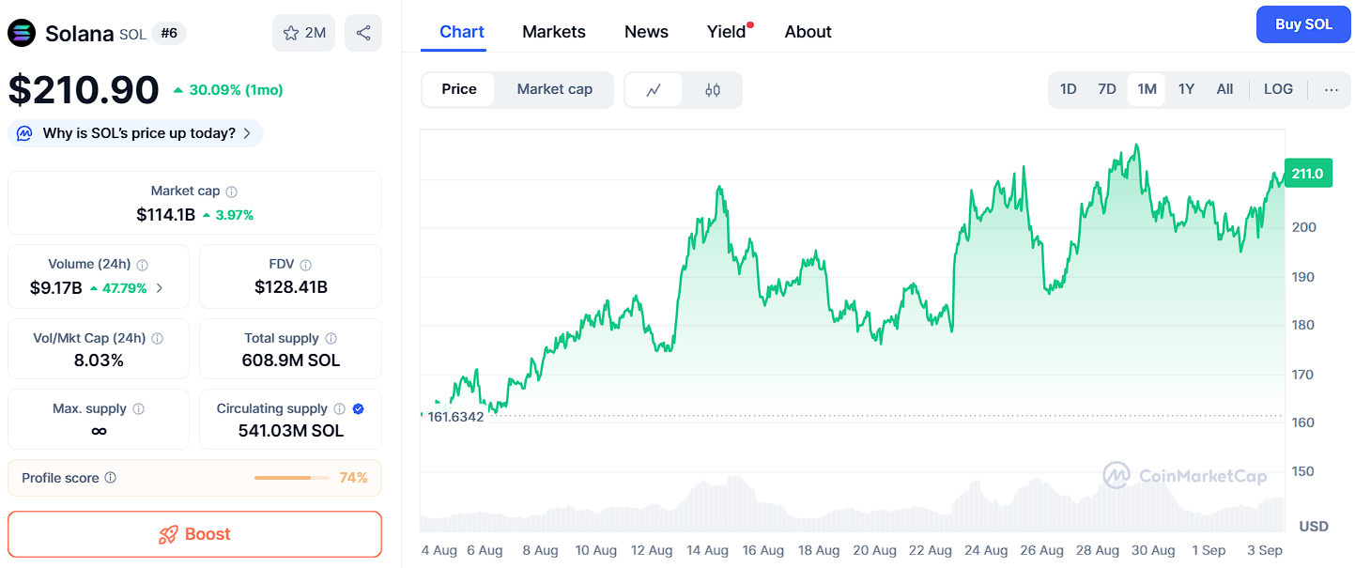Click the infinity max supply value
This screenshot has width=1355, height=568.
click(99, 431)
